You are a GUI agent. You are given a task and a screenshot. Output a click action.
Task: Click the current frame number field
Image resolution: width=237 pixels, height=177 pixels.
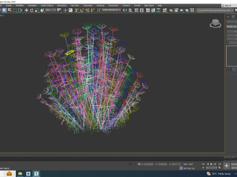(211, 168)
